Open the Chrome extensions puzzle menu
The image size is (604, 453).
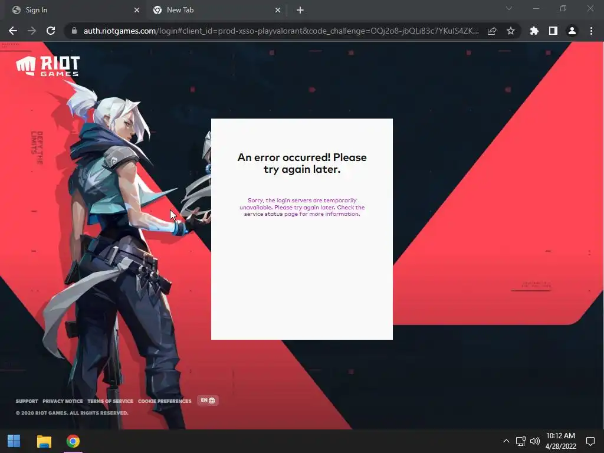click(534, 31)
